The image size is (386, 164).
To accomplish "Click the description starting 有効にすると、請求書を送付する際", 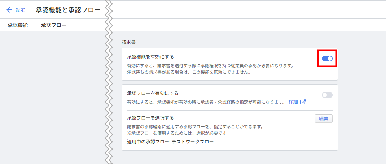I will click(x=210, y=65).
